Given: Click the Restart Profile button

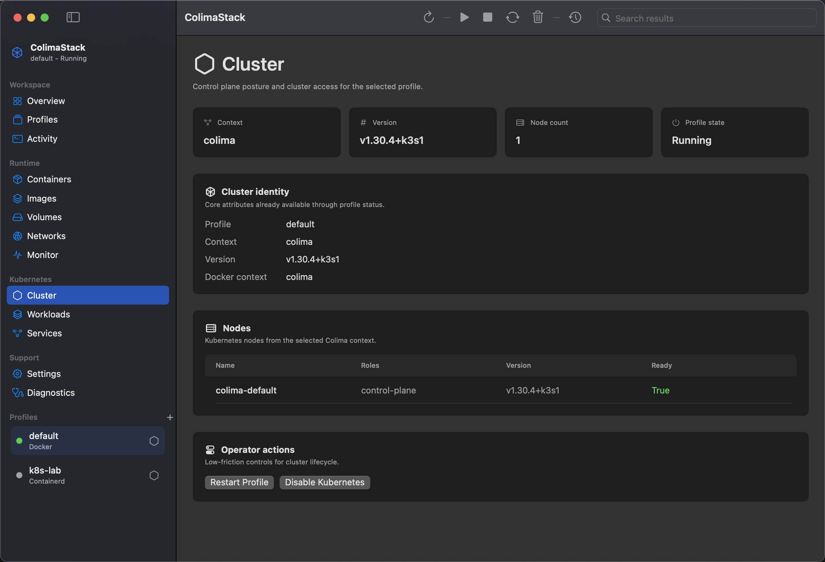Looking at the screenshot, I should tap(239, 483).
